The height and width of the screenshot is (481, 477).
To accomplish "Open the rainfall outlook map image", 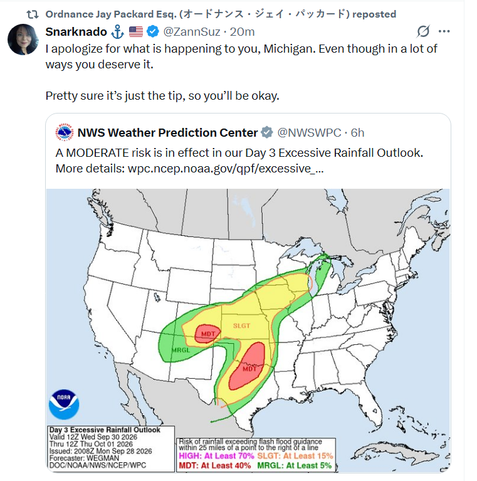I will [248, 330].
